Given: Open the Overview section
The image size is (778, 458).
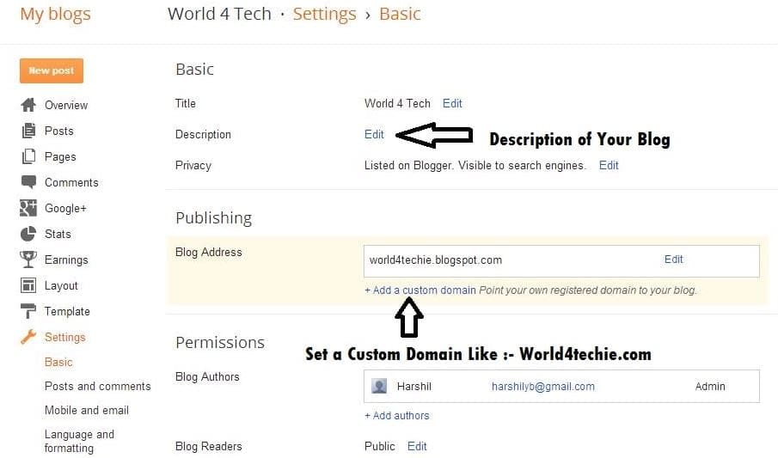Looking at the screenshot, I should click(x=66, y=105).
